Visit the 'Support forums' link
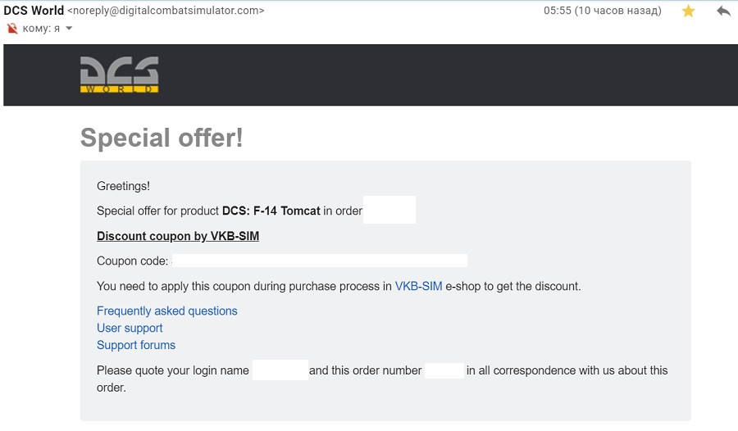The image size is (738, 431). [x=136, y=345]
